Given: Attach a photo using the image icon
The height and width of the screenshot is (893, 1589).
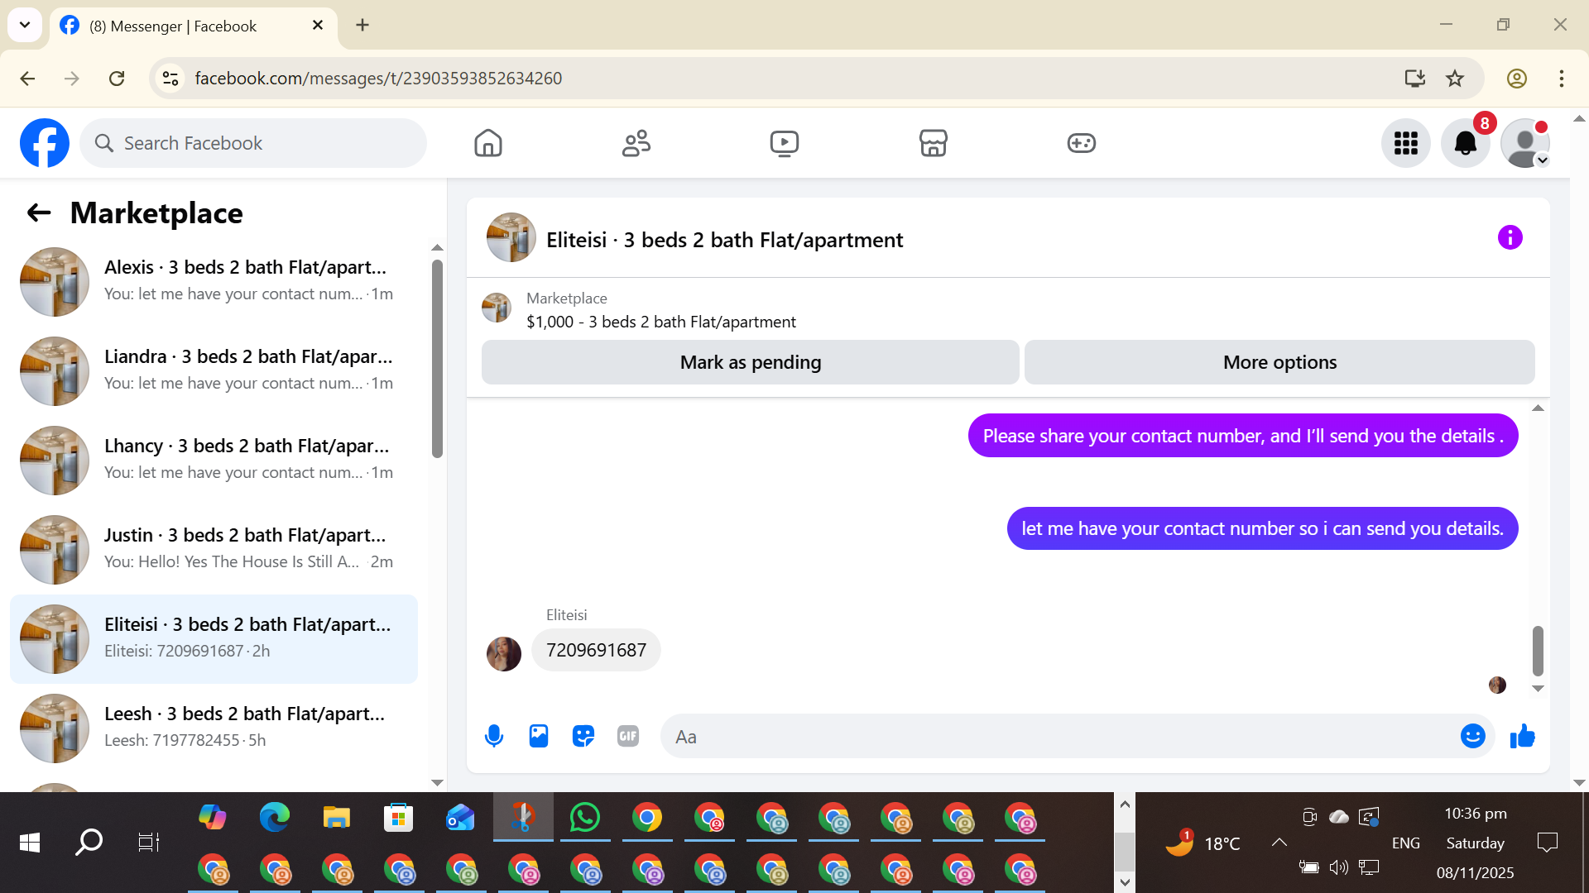Looking at the screenshot, I should 539,736.
